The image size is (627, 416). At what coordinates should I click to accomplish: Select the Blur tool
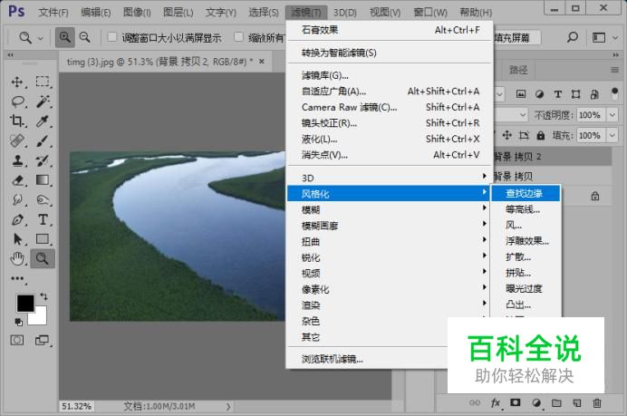(x=17, y=199)
